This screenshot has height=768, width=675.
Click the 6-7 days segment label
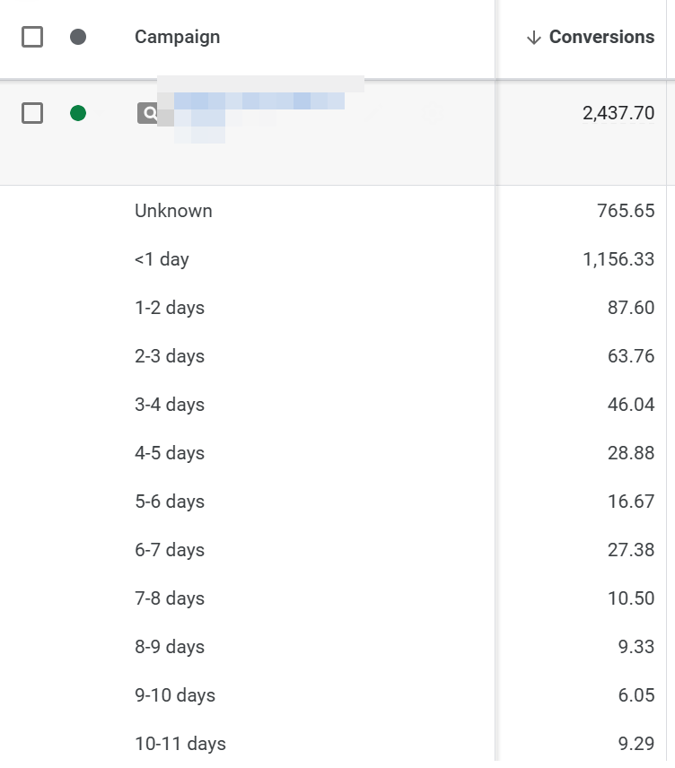coord(170,550)
